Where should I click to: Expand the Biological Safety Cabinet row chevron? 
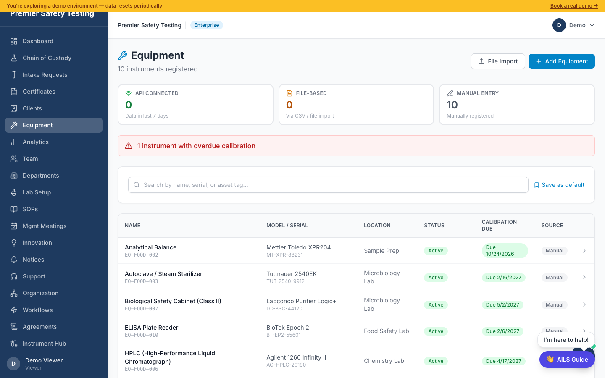pos(584,304)
